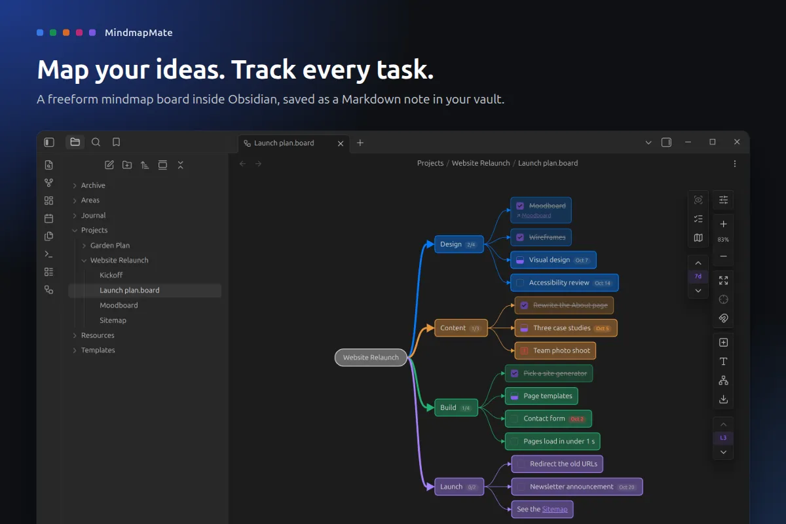Viewport: 786px width, 524px height.
Task: Follow the Sitemap link in Launch node
Action: click(x=555, y=509)
